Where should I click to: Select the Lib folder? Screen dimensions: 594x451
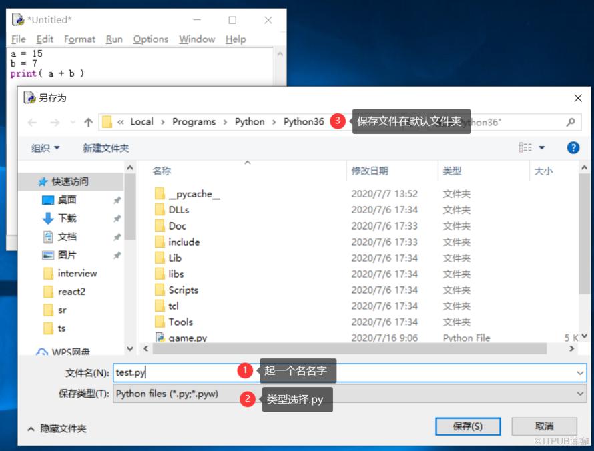coord(175,258)
